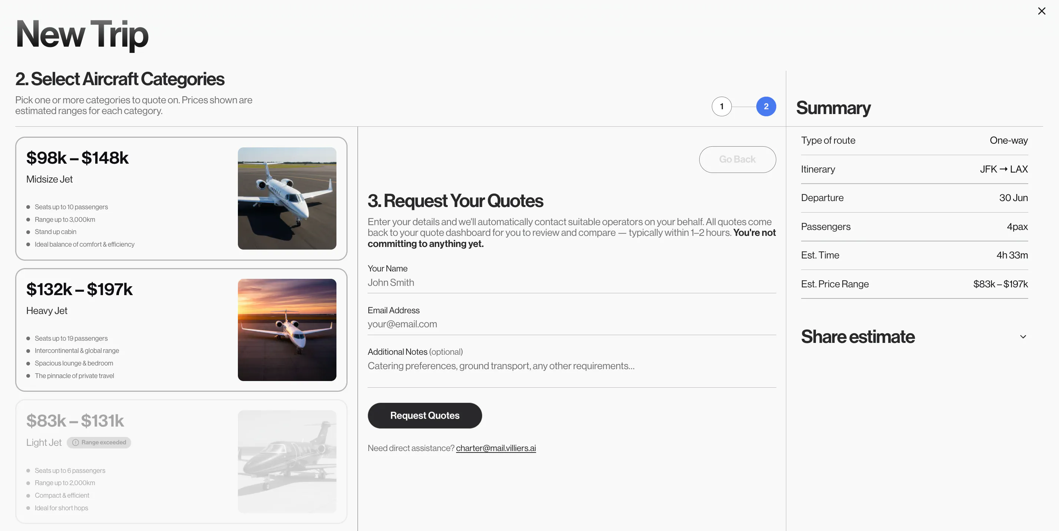Click 'Range up to 2,000km' bullet
1059x531 pixels.
(x=65, y=482)
